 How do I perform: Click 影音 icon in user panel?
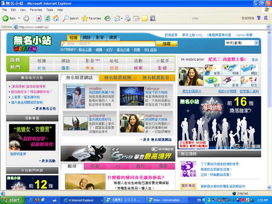(231, 82)
